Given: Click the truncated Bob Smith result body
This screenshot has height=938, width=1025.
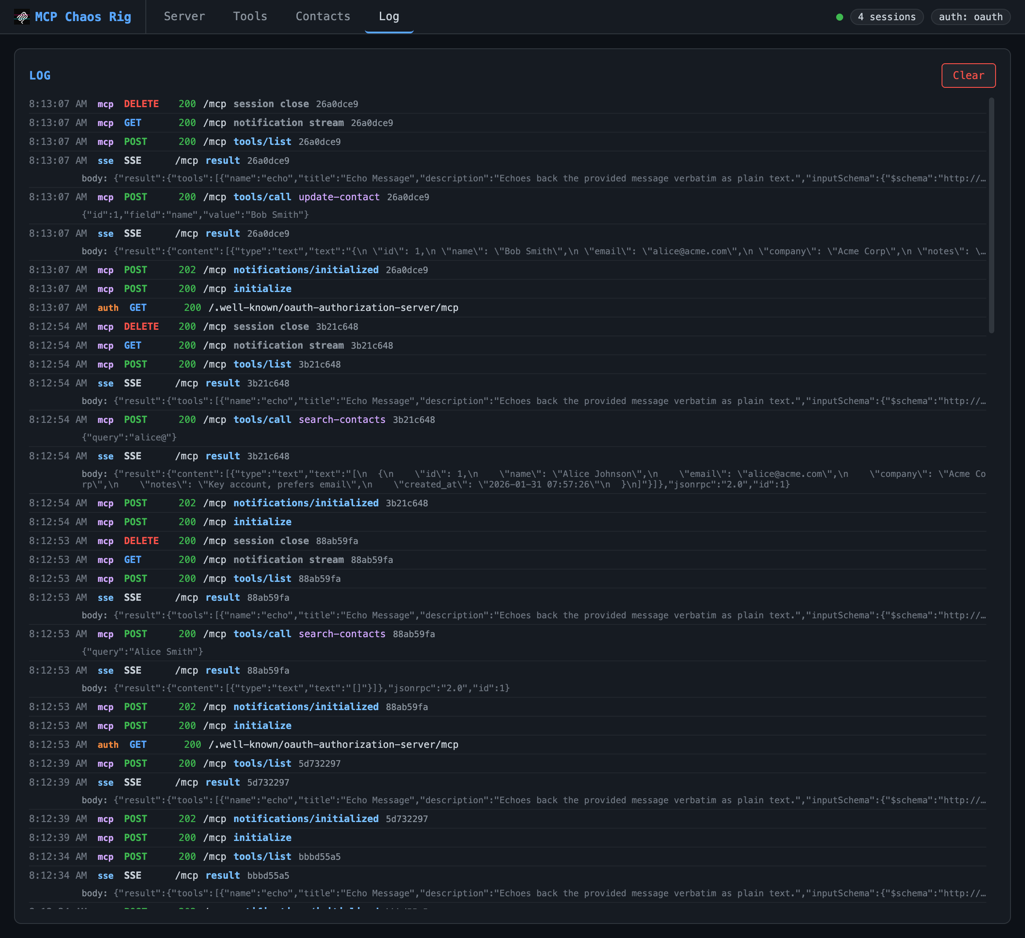Looking at the screenshot, I should tap(533, 251).
